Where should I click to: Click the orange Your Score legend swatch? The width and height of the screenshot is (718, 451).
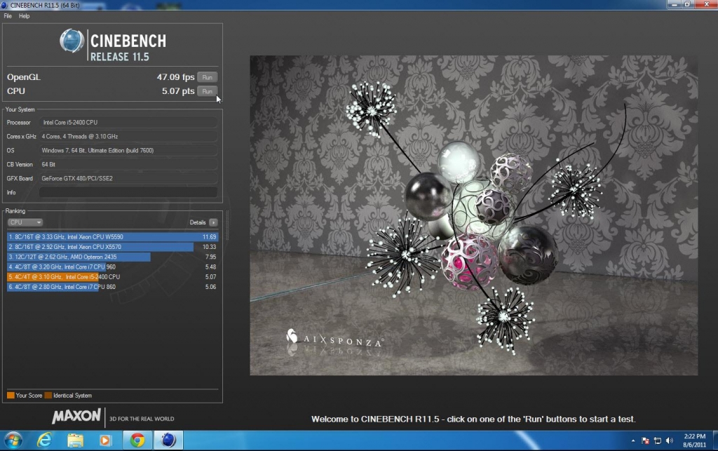point(11,396)
